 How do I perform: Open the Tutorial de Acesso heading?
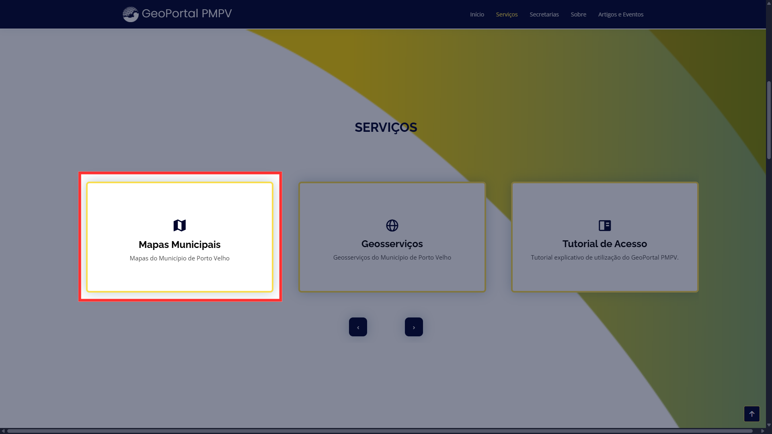point(605,244)
